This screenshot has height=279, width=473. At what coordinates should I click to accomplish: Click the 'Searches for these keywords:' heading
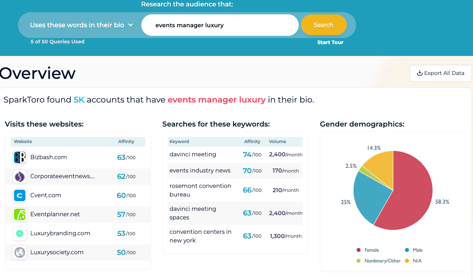[x=216, y=124]
